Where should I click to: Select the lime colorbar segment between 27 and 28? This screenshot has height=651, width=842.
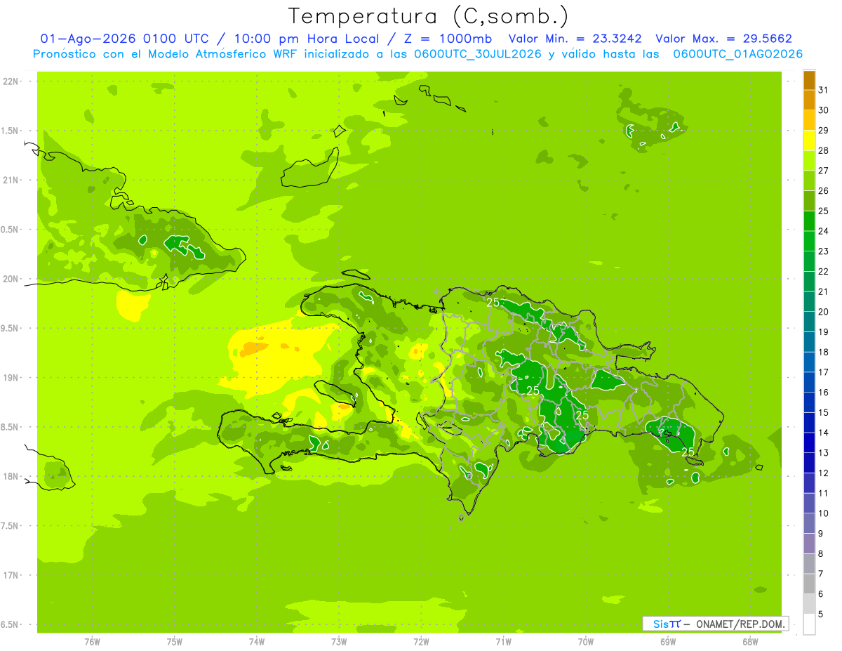[809, 160]
